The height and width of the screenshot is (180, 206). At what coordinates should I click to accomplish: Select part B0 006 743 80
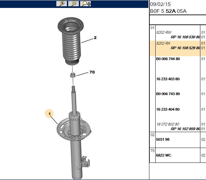tap(168, 94)
